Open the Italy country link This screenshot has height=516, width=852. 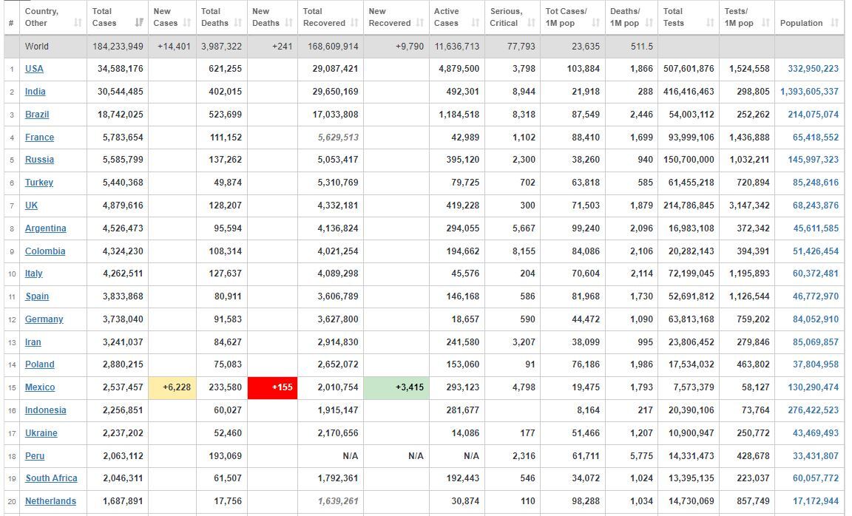click(34, 274)
